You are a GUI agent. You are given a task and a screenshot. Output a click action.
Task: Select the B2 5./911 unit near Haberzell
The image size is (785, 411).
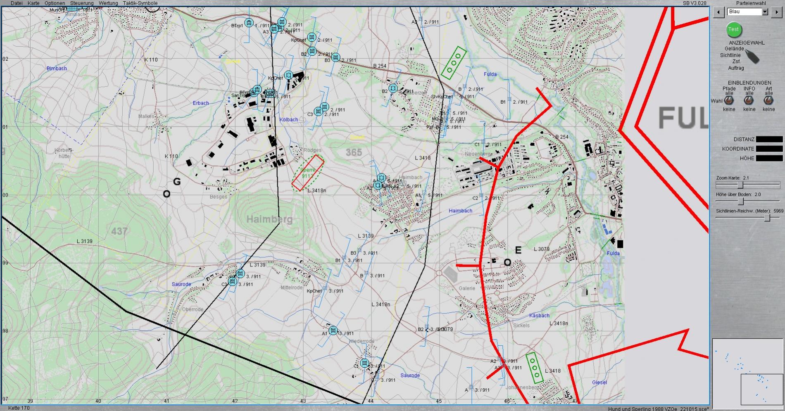tap(393, 88)
